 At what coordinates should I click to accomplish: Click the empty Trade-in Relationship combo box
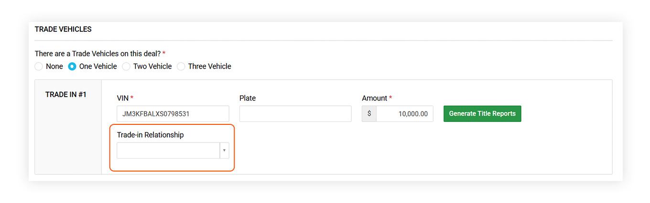[x=168, y=151]
